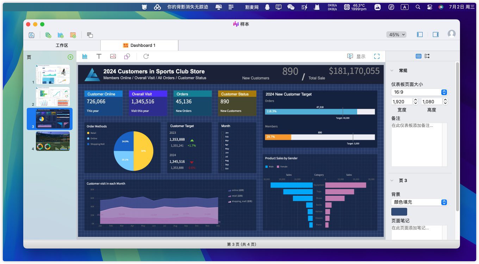Screen dimensions: 479x264
Task: Click the dark blue background color swatch
Action: coord(399,212)
